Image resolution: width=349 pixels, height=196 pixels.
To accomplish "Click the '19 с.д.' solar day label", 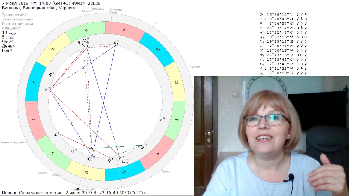I will (9, 33).
